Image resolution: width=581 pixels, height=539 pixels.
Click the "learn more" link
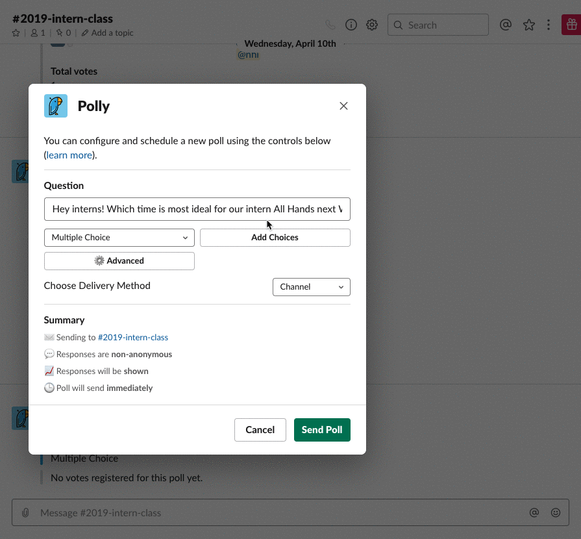coord(69,155)
